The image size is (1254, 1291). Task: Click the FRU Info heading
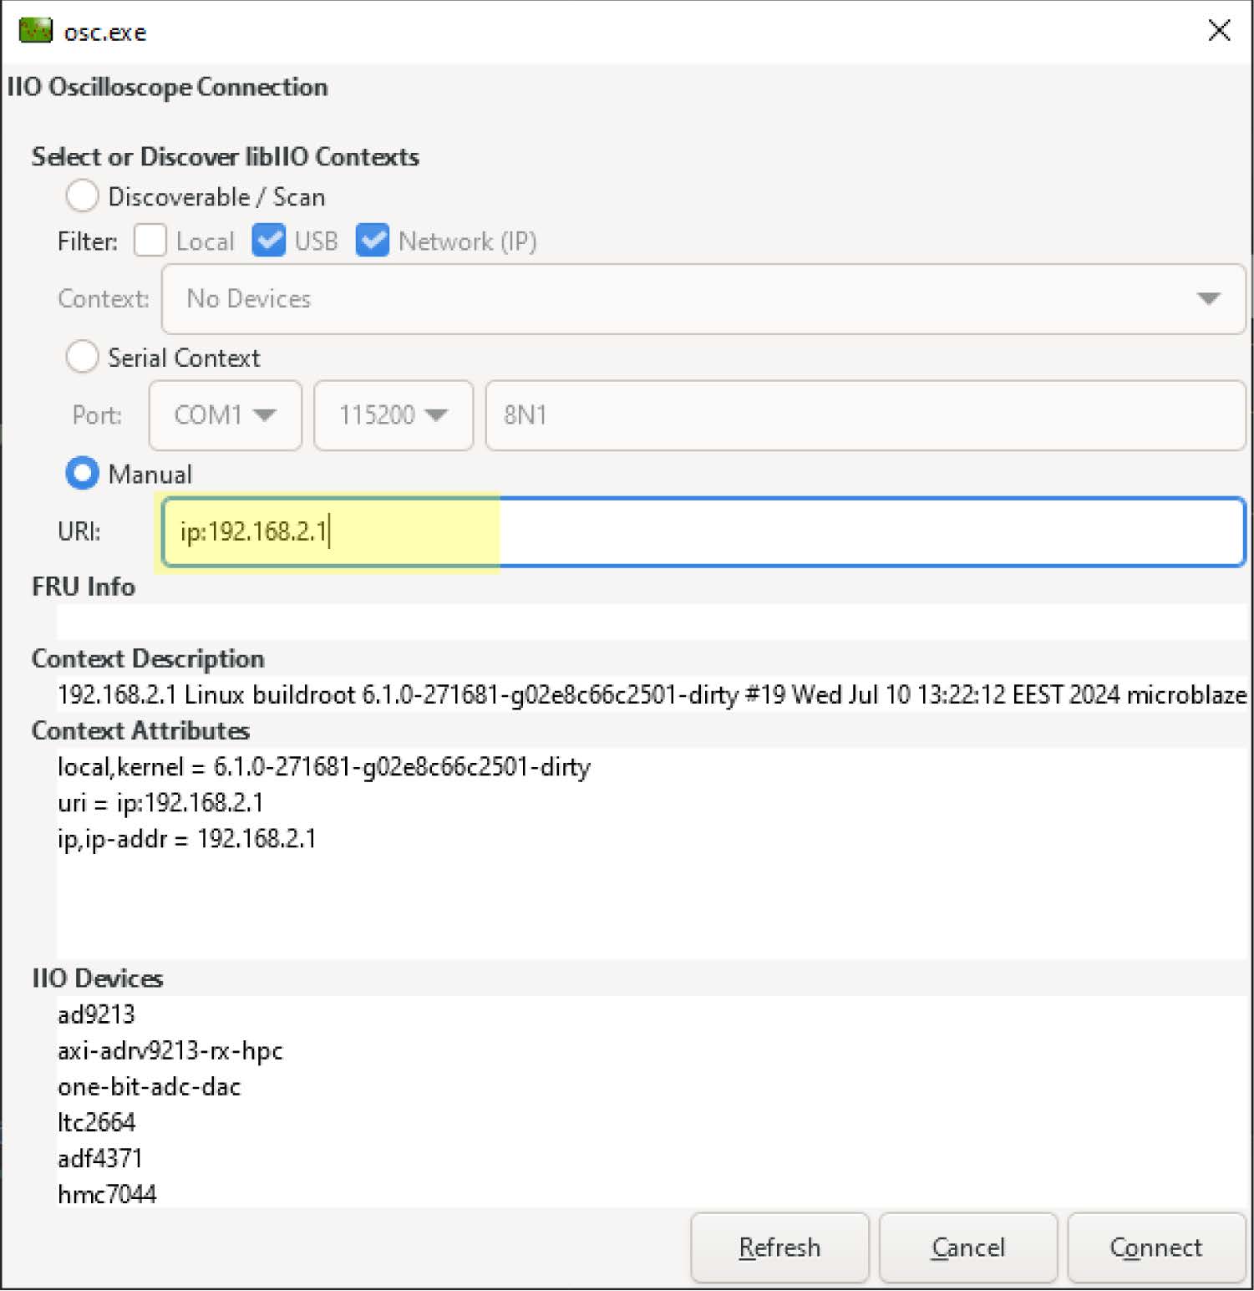(x=84, y=587)
